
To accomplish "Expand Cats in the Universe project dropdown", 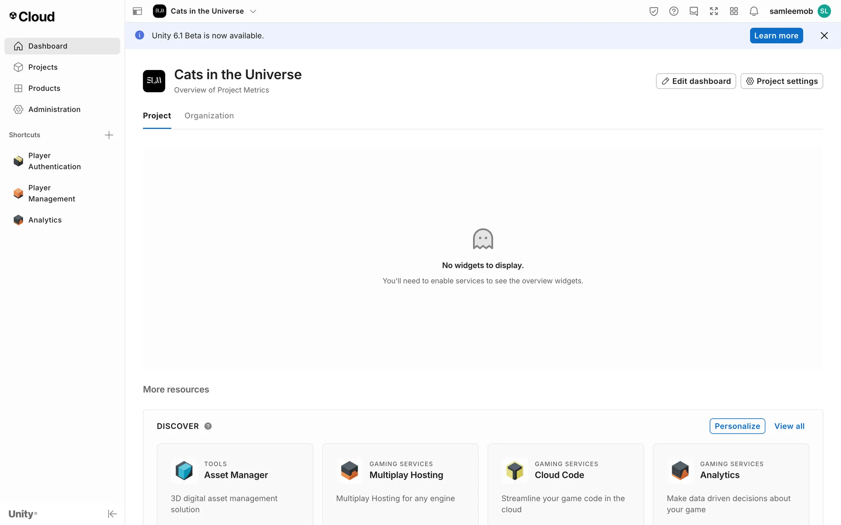I will (x=253, y=11).
